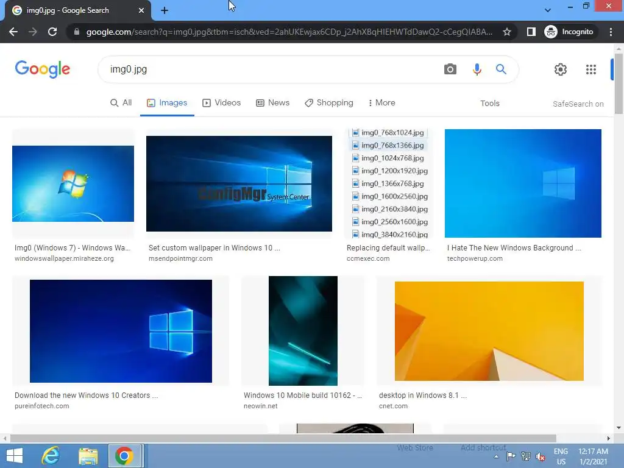
Task: Open the img0 file list thumbnail
Action: click(x=389, y=183)
